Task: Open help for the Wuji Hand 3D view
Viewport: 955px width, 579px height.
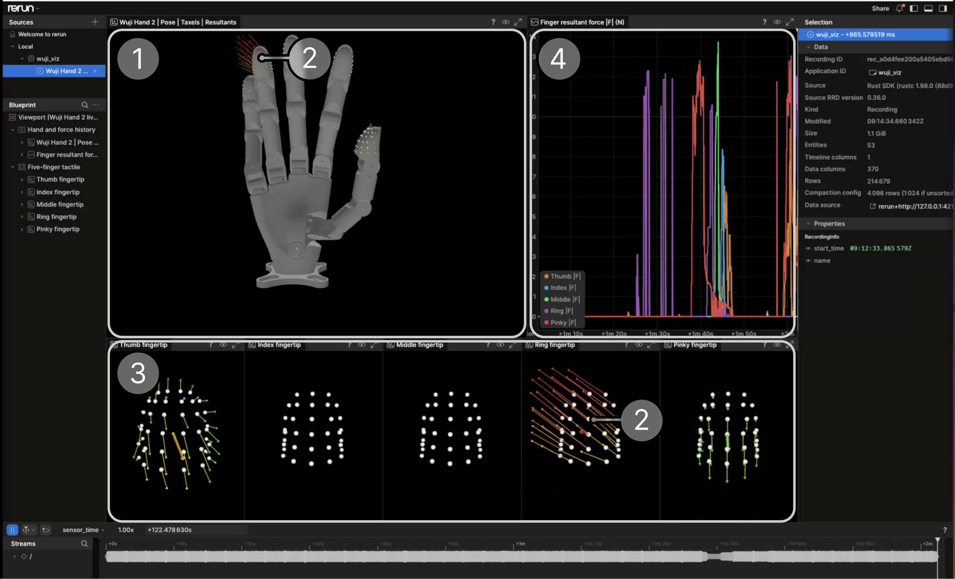Action: pyautogui.click(x=493, y=22)
